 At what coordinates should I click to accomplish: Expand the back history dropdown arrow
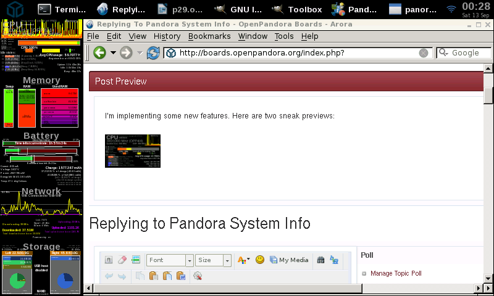point(113,53)
